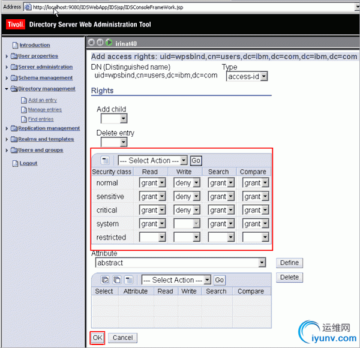Click Go beside attribute table Select Action
This screenshot has width=360, height=348.
pos(220,280)
